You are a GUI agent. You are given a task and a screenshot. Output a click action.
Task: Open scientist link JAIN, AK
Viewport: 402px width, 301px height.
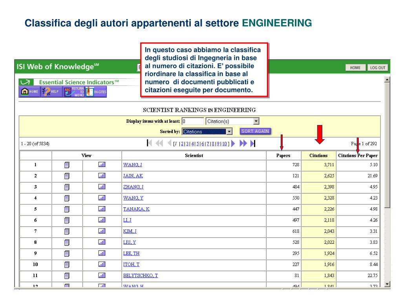pyautogui.click(x=133, y=176)
